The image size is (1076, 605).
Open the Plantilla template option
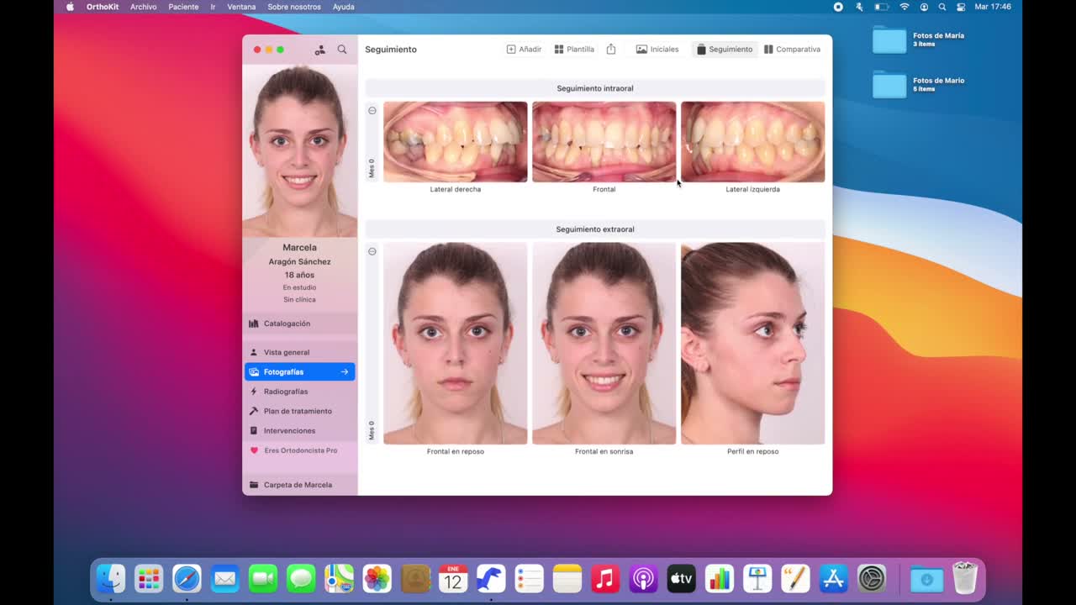[x=574, y=50]
